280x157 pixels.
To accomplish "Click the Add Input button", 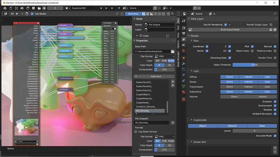I will [154, 76].
